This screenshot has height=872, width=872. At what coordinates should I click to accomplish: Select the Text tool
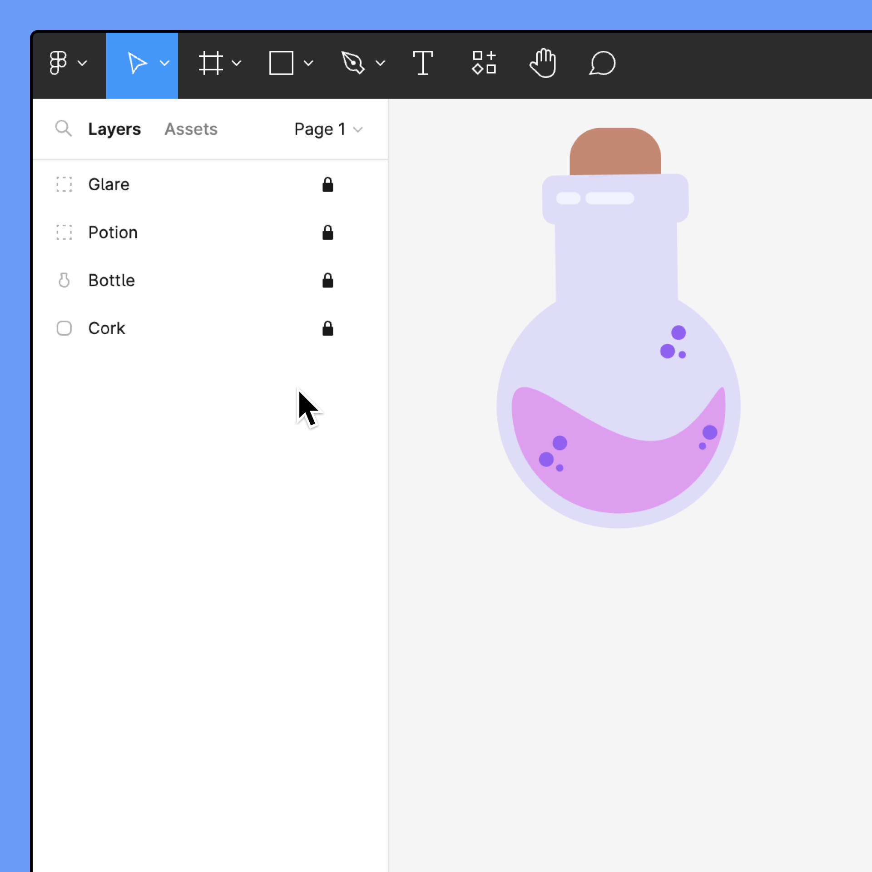(x=422, y=63)
